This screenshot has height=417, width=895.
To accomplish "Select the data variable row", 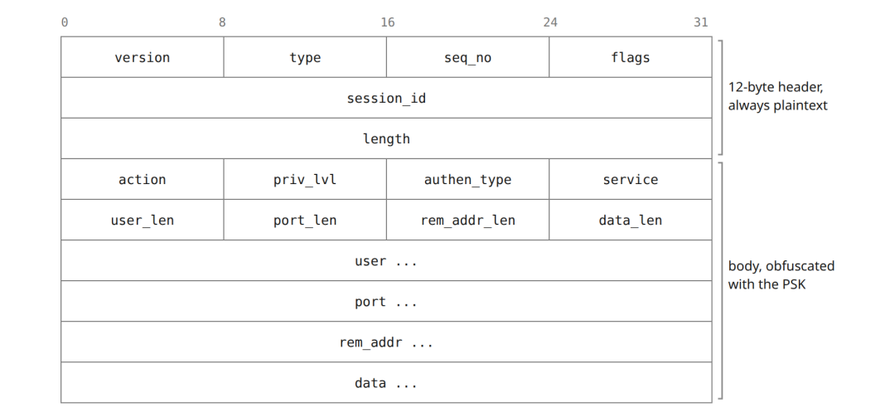I will tap(386, 382).
